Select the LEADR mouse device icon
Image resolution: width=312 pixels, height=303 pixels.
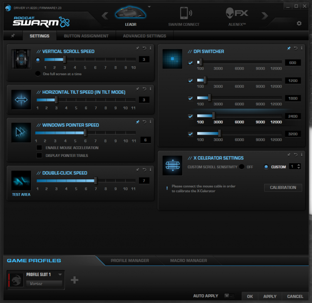tap(131, 13)
